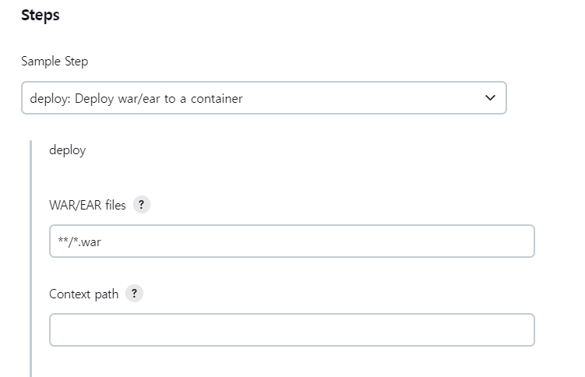This screenshot has height=377, width=585.
Task: Place cursor in field below WAR/EAR files
Action: [292, 241]
